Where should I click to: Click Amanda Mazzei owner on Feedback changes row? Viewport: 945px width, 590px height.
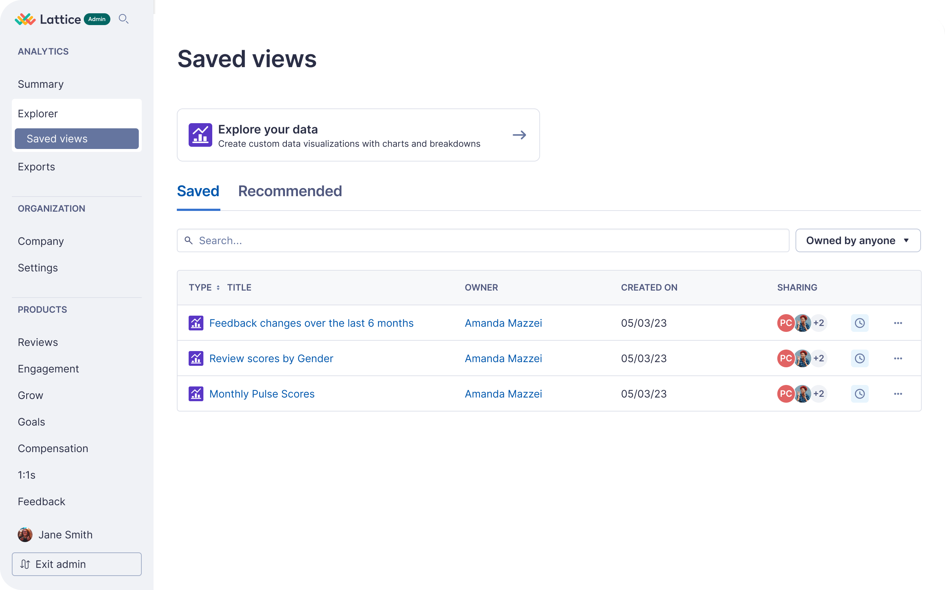[x=504, y=323]
